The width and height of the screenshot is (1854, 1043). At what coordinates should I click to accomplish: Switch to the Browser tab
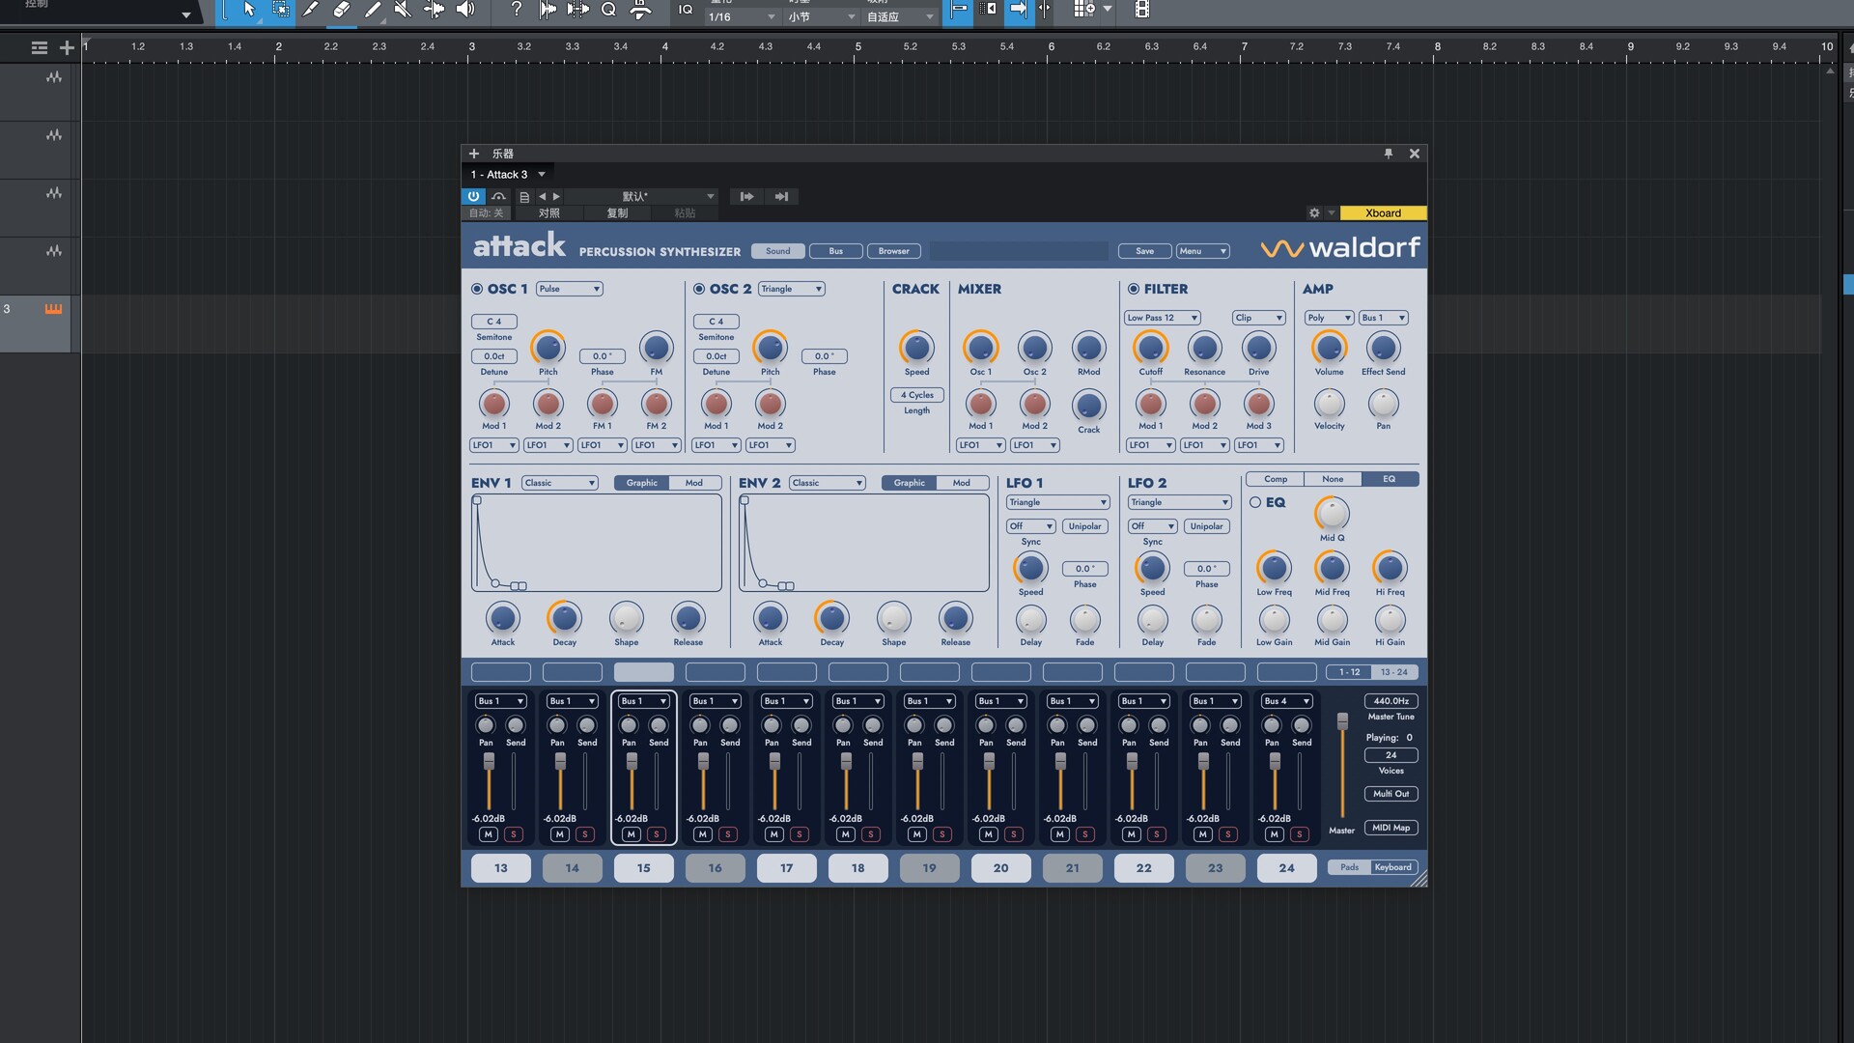(893, 251)
